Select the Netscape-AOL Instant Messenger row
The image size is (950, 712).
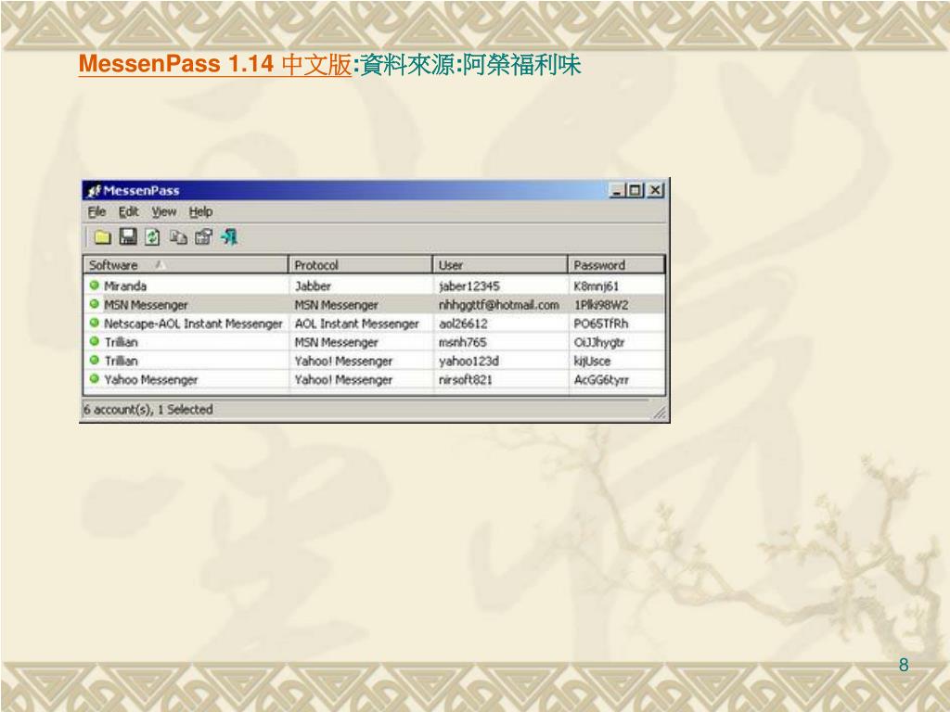[375, 324]
